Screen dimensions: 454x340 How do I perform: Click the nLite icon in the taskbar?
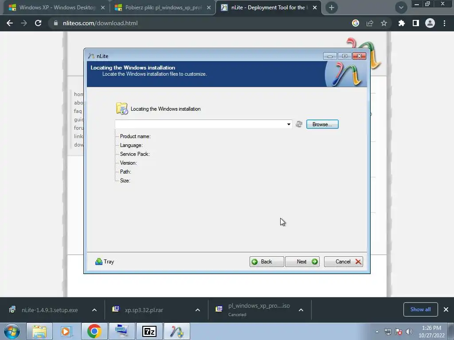(176, 331)
